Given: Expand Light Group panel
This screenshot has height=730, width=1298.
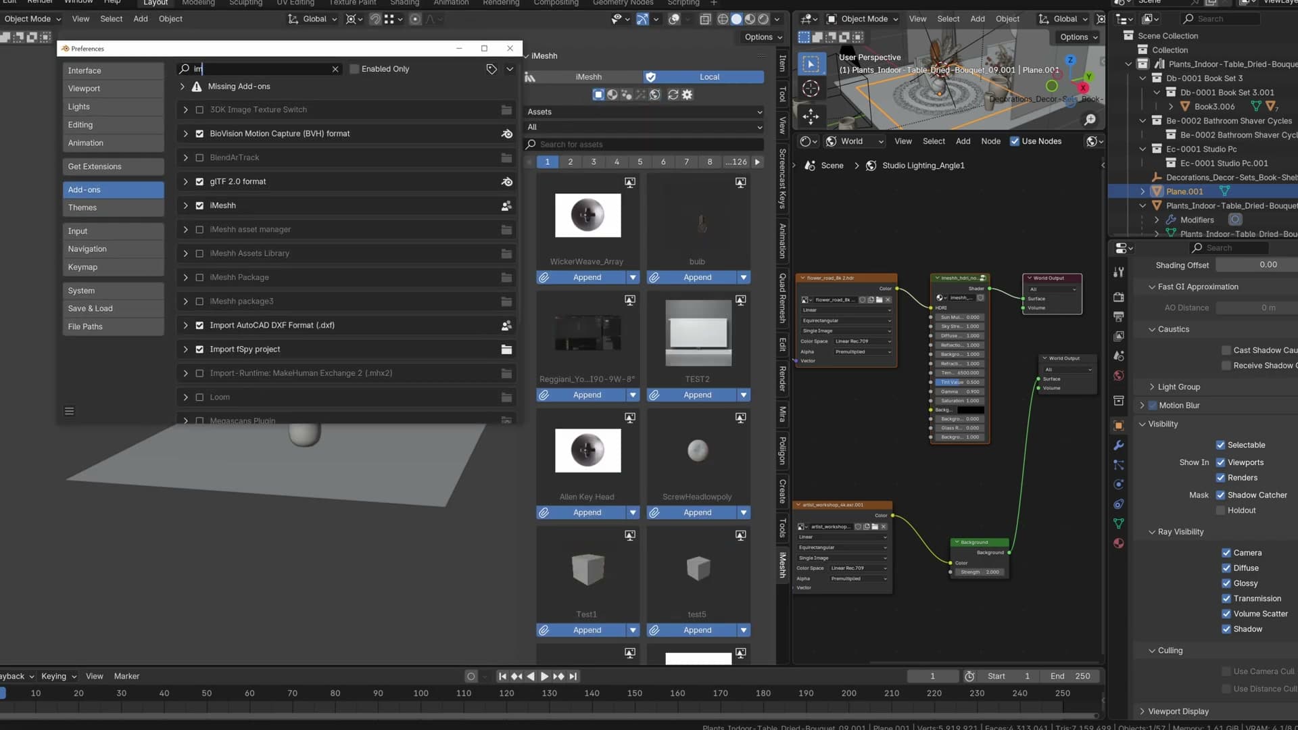Looking at the screenshot, I should (x=1152, y=387).
